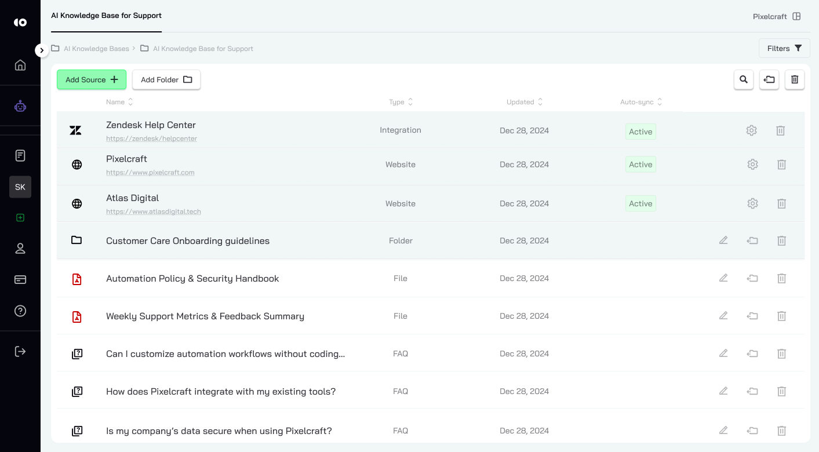
Task: Delete the Atlas Digital source
Action: (x=782, y=203)
